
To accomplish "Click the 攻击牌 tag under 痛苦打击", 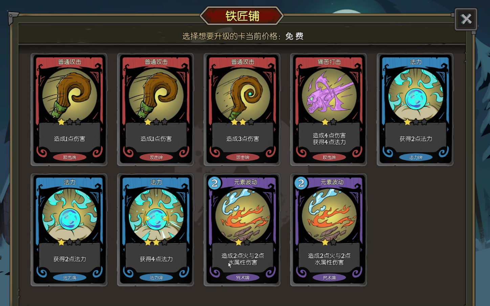I will 329,157.
